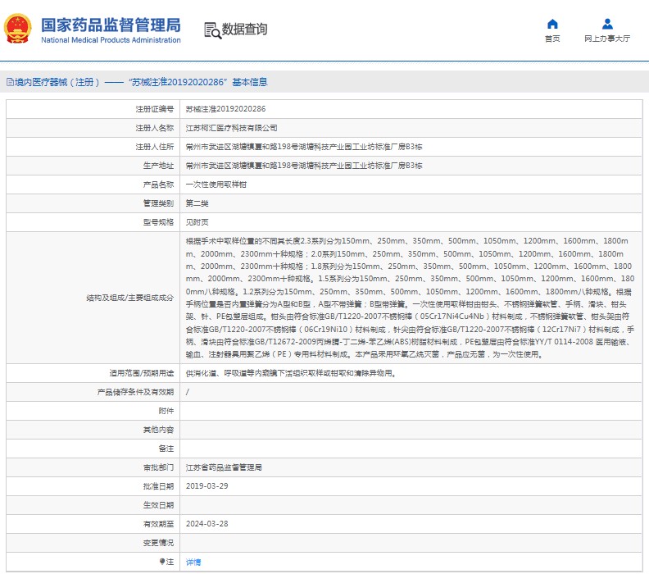Click the pin icon beside 注

pyautogui.click(x=161, y=561)
